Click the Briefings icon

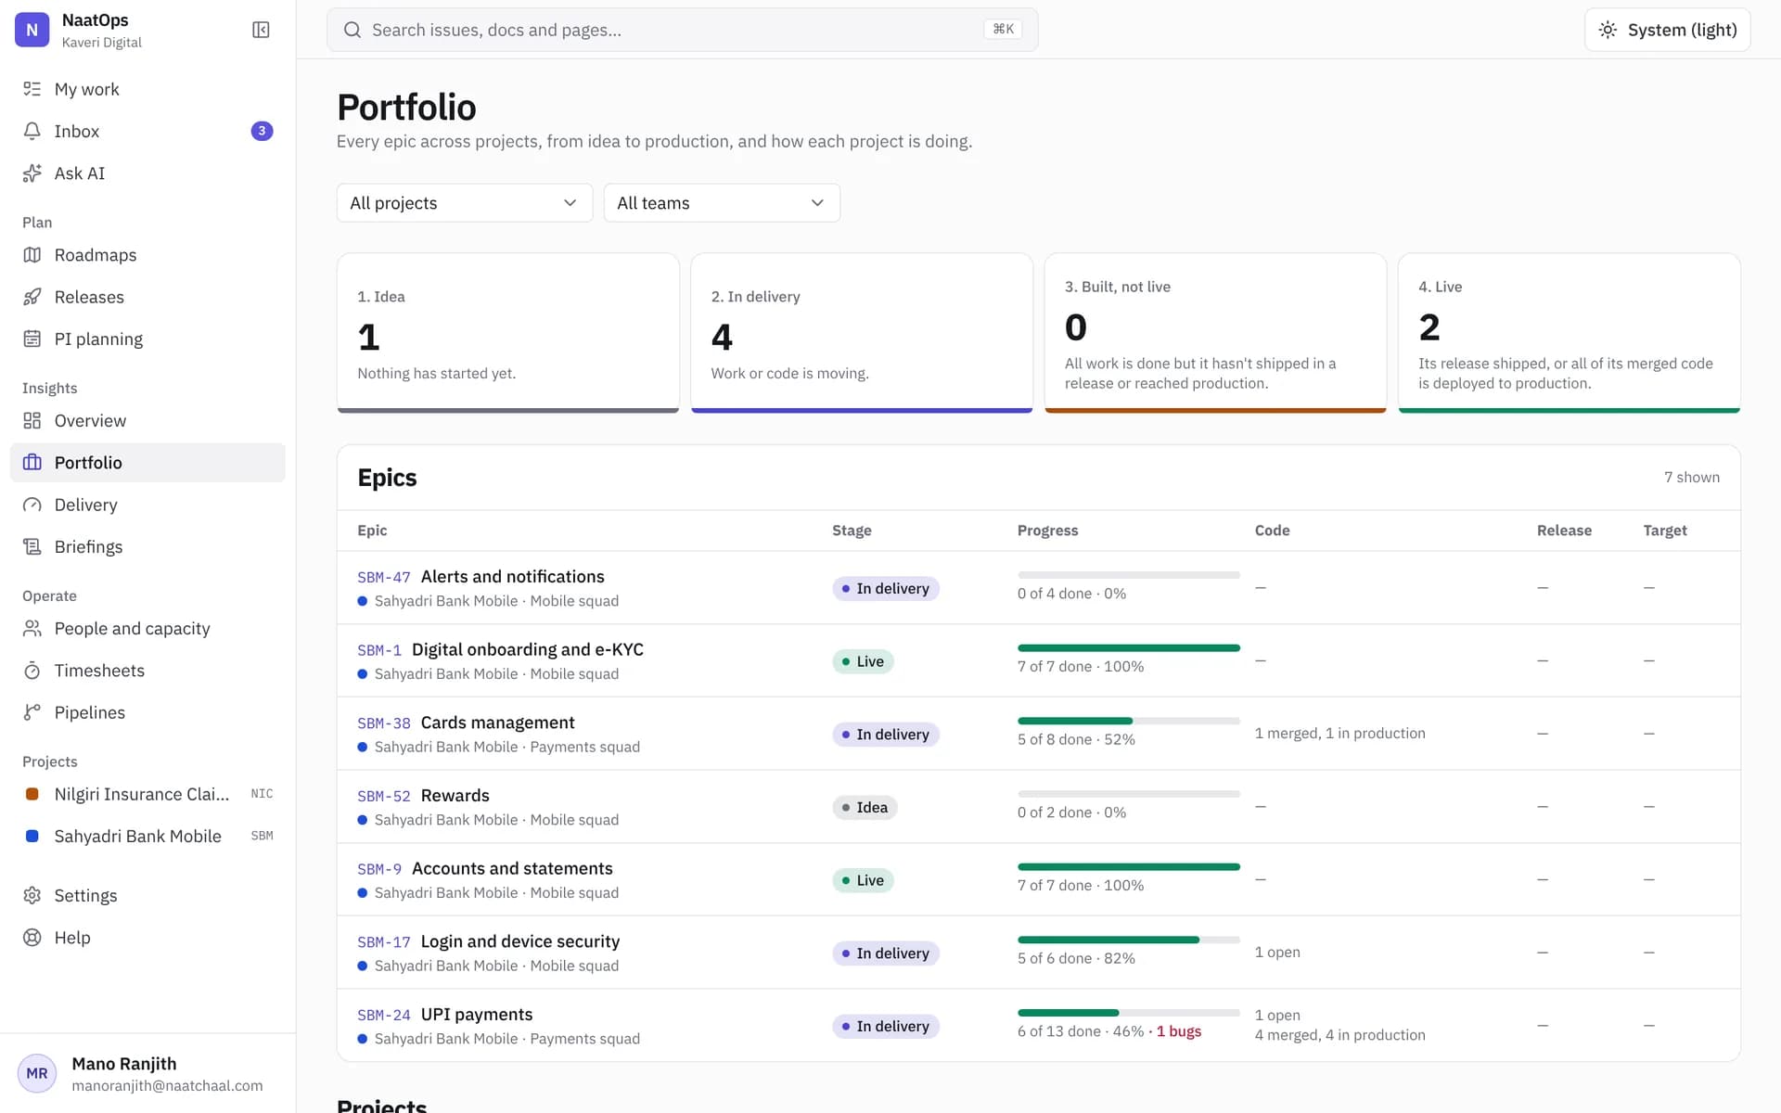pos(32,547)
